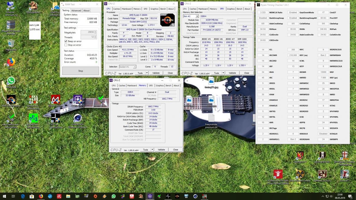Click the ProcODT value 60.0Ω
The width and height of the screenshot is (356, 200).
pos(323,18)
